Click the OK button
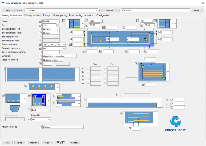 pyautogui.click(x=7, y=143)
